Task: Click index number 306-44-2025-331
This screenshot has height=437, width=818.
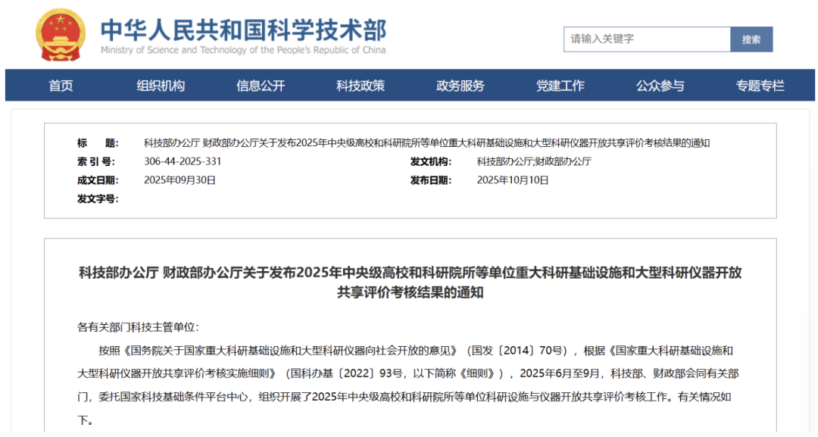Action: [x=183, y=161]
